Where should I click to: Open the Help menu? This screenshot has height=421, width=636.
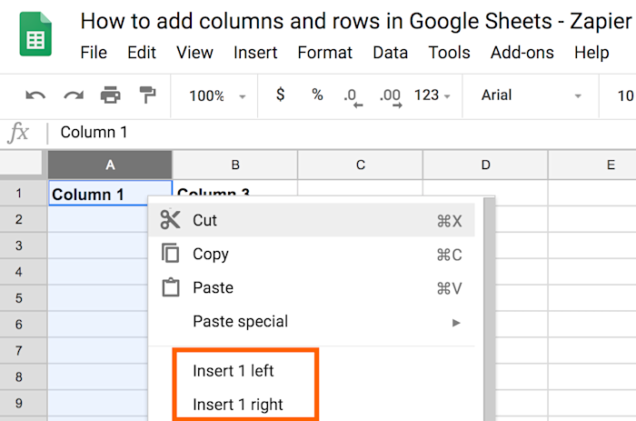coord(591,53)
